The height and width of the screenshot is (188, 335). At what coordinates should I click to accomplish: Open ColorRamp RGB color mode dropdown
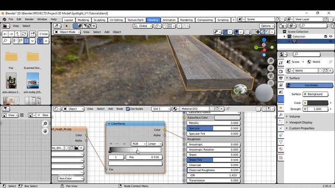coord(138,144)
